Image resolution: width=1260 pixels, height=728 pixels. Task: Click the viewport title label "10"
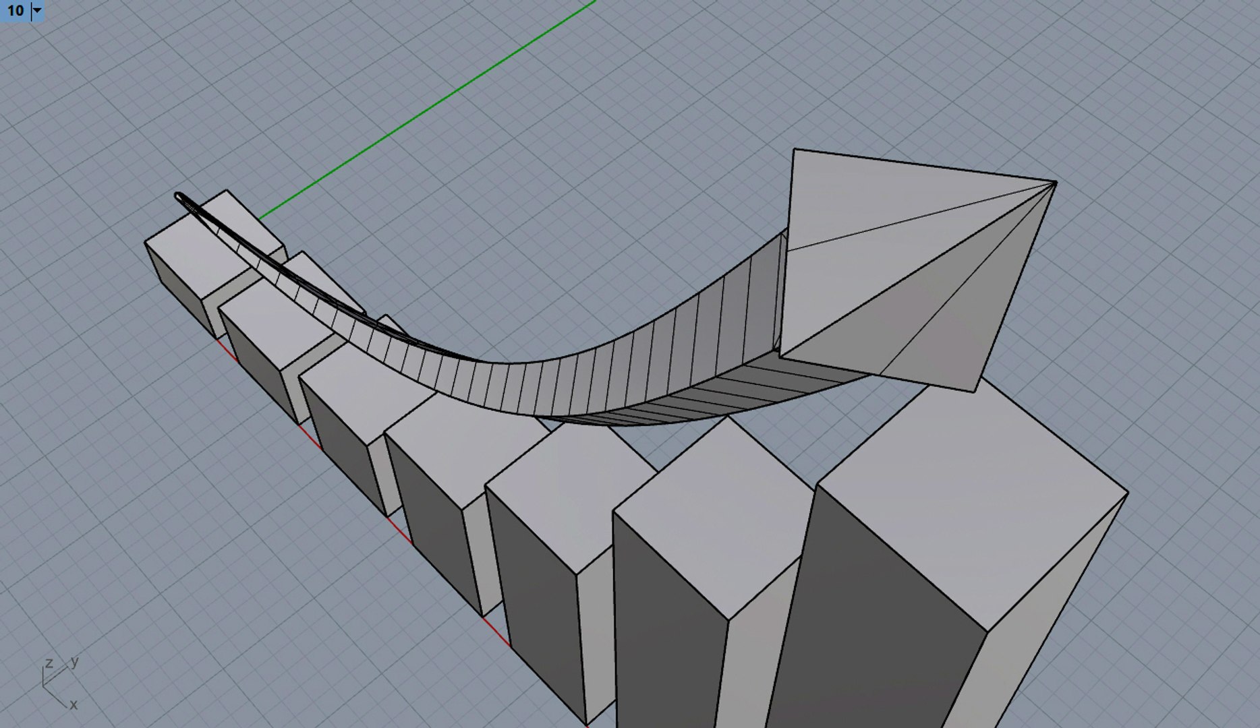tap(15, 11)
